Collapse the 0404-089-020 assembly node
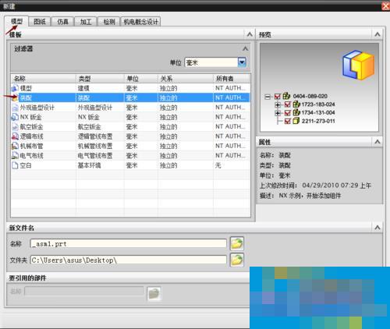Screen dimensions: 390x329 click(268, 97)
